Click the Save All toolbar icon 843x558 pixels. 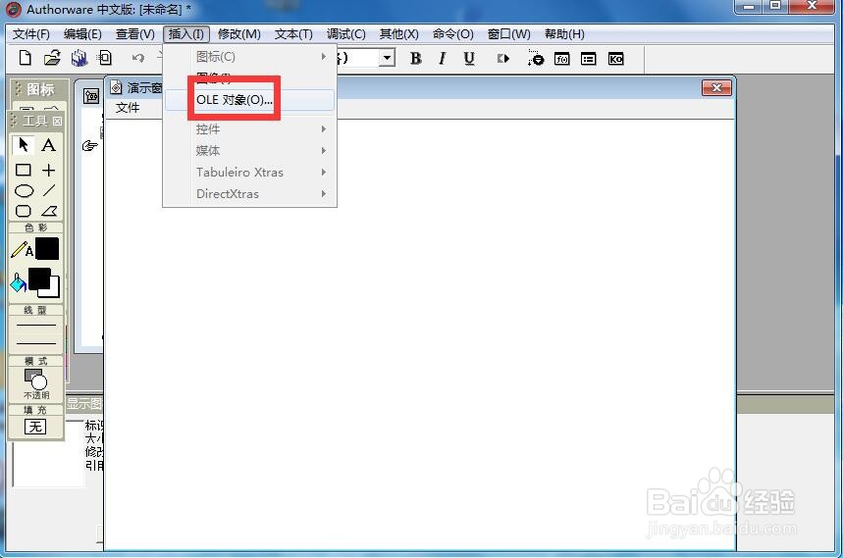tap(79, 58)
